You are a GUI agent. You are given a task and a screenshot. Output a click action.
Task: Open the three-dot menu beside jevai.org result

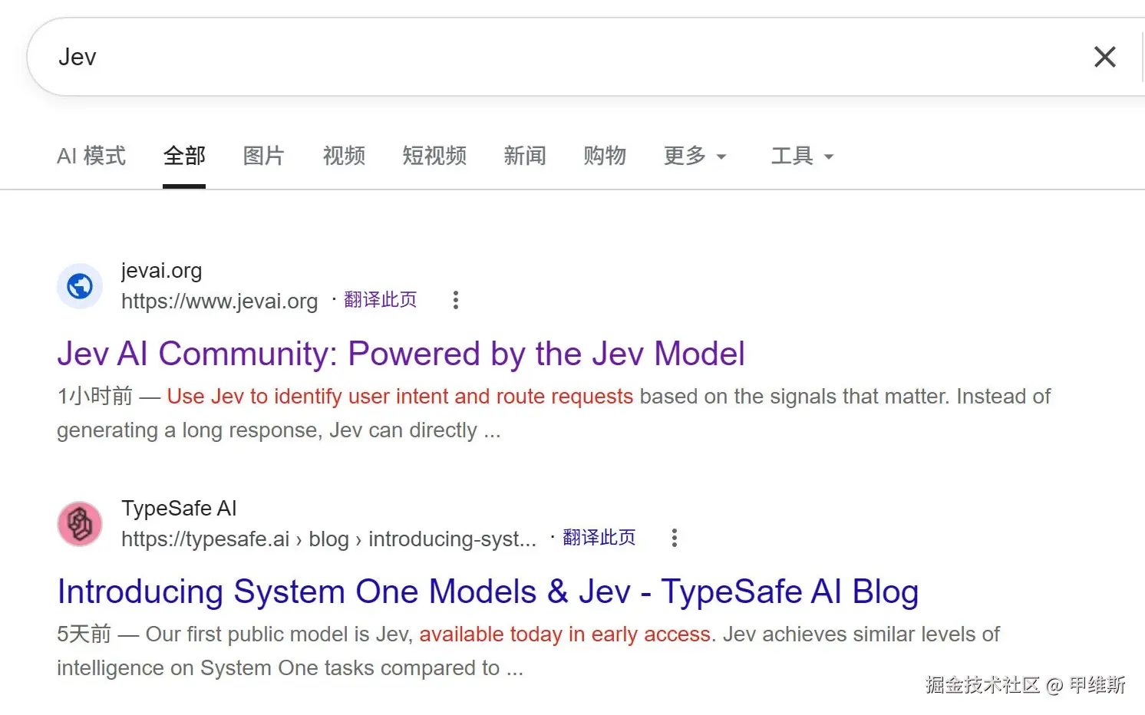click(x=456, y=300)
